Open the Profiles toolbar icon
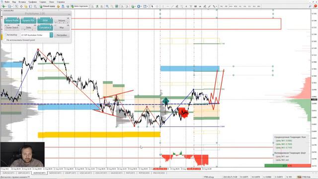 tap(9, 6)
